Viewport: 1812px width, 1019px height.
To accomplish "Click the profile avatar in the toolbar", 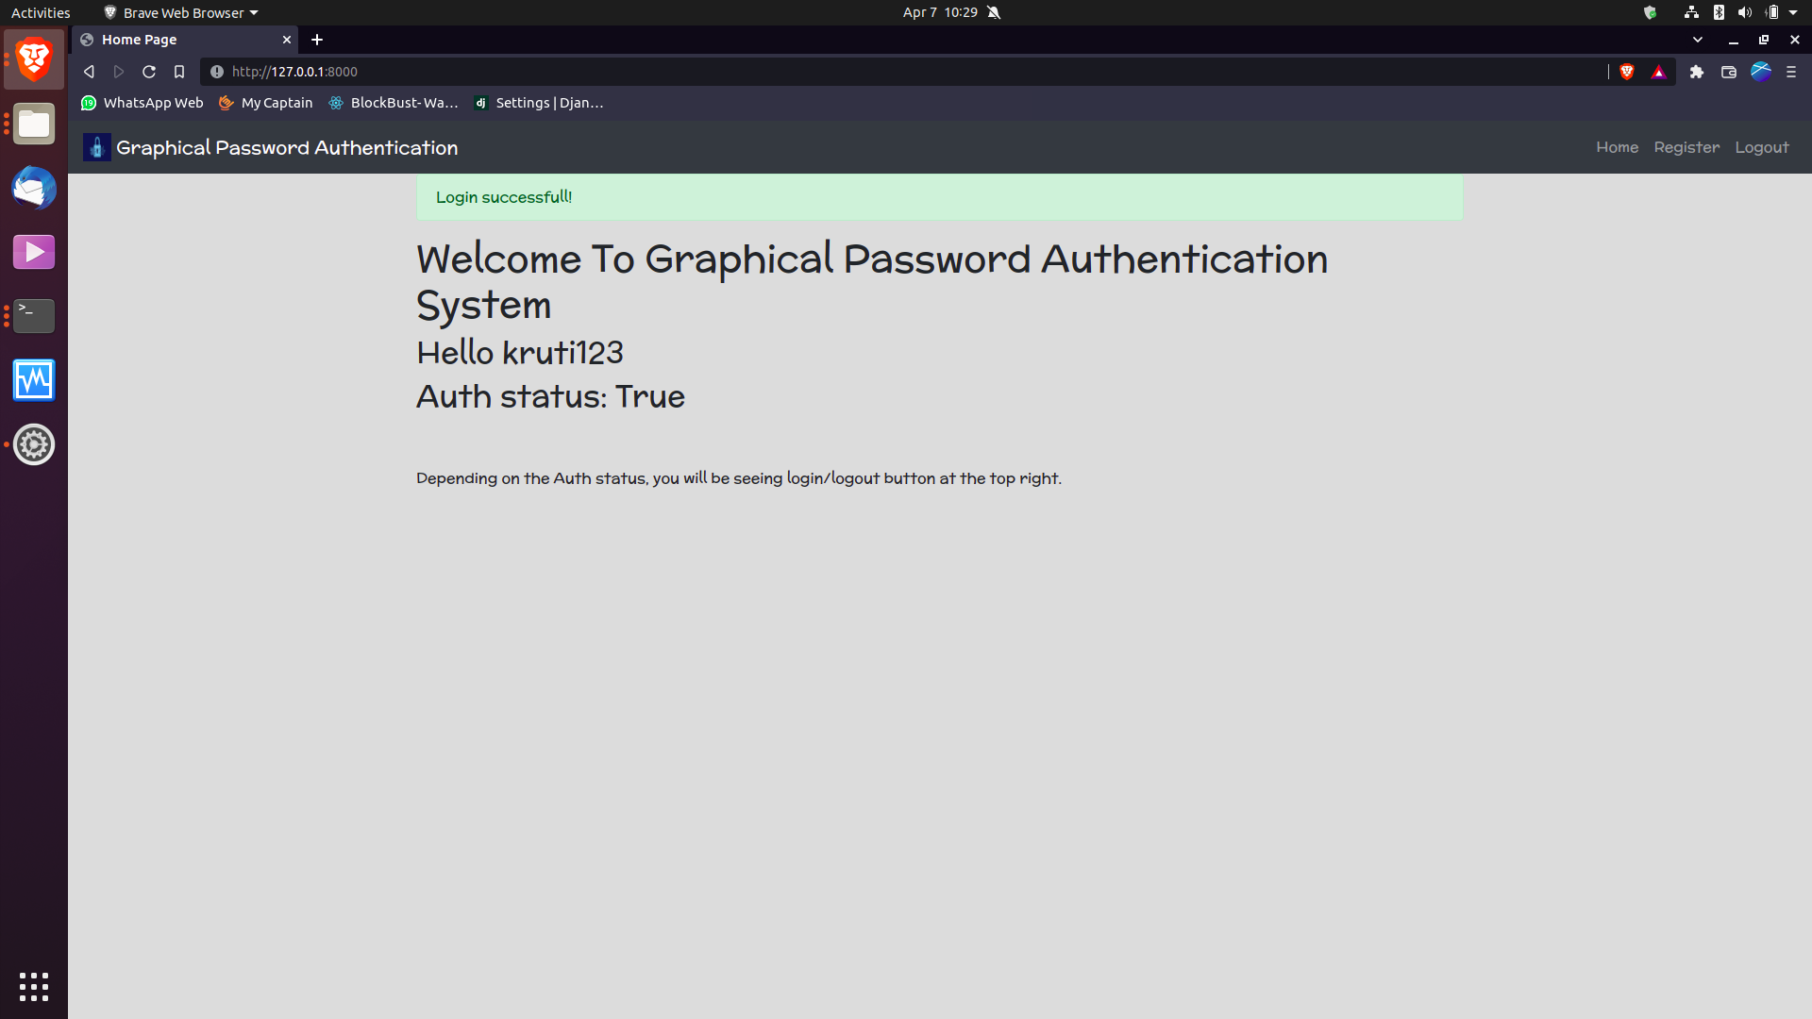I will pyautogui.click(x=1761, y=71).
